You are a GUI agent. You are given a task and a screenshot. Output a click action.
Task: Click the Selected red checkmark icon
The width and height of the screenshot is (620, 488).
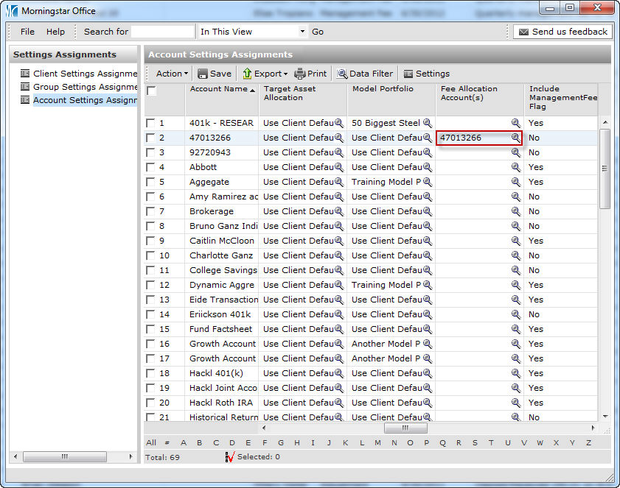click(x=230, y=457)
